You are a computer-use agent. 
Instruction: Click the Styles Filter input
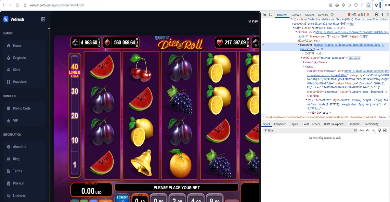click(x=310, y=131)
